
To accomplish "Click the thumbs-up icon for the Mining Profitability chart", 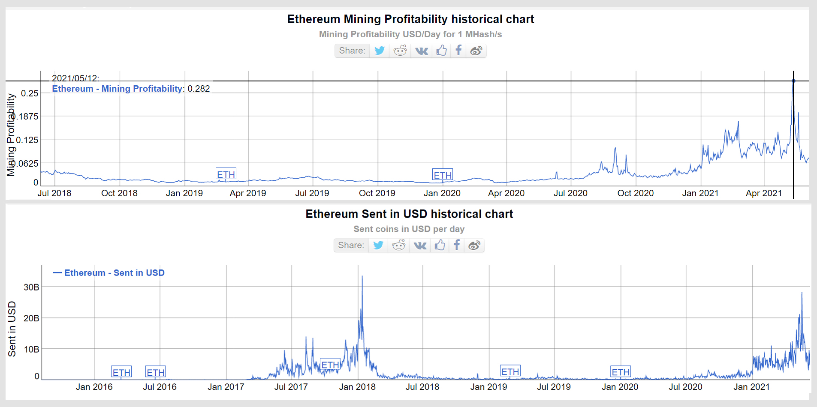I will (x=441, y=51).
